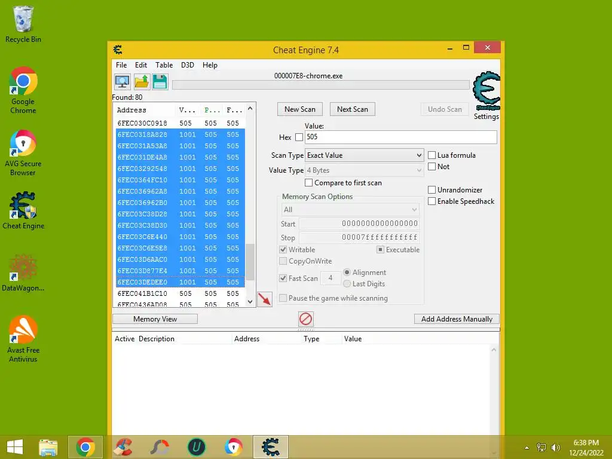Show hidden tray icons arrow
This screenshot has height=459, width=612.
point(527,448)
